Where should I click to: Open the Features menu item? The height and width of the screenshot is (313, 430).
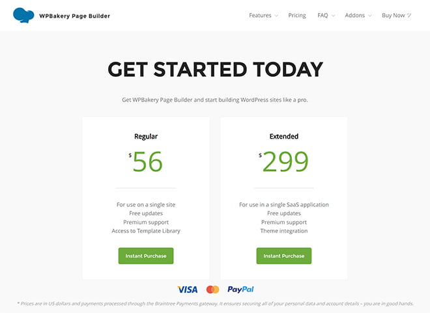coord(260,16)
